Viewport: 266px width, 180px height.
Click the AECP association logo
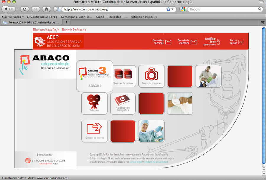pos(58,41)
